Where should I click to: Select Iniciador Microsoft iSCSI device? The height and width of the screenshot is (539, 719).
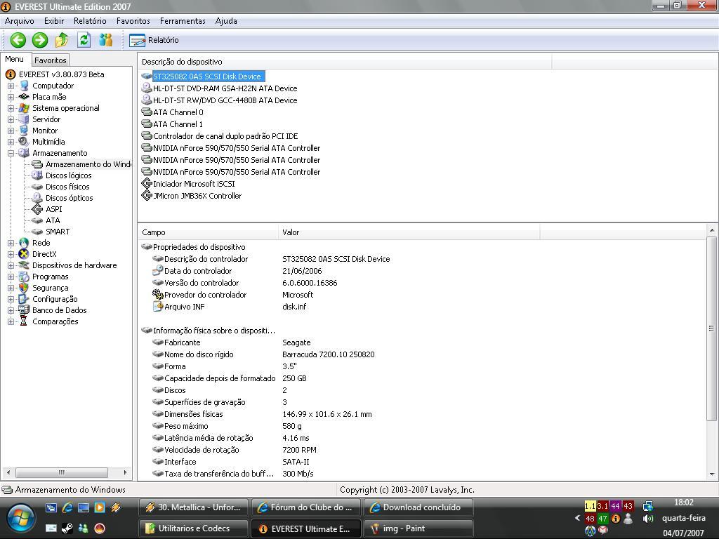point(194,184)
